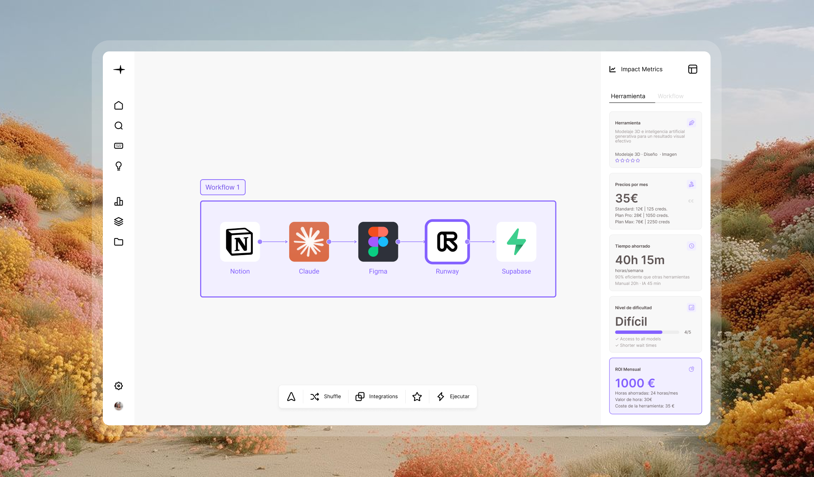Viewport: 814px width, 477px height.
Task: Click the chart icon on Nivel de dificultad card
Action: pos(691,308)
